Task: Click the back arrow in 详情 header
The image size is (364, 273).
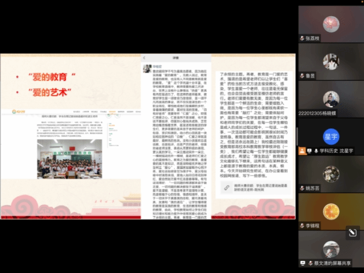Action: pos(146,58)
